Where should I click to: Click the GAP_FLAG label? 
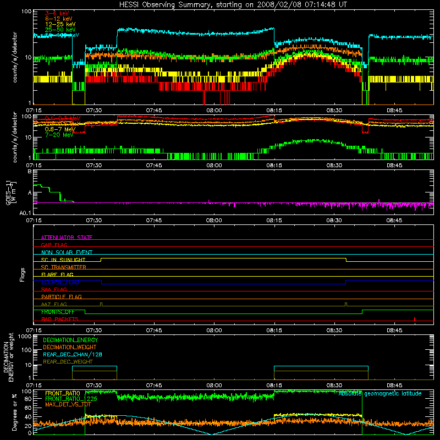point(54,245)
